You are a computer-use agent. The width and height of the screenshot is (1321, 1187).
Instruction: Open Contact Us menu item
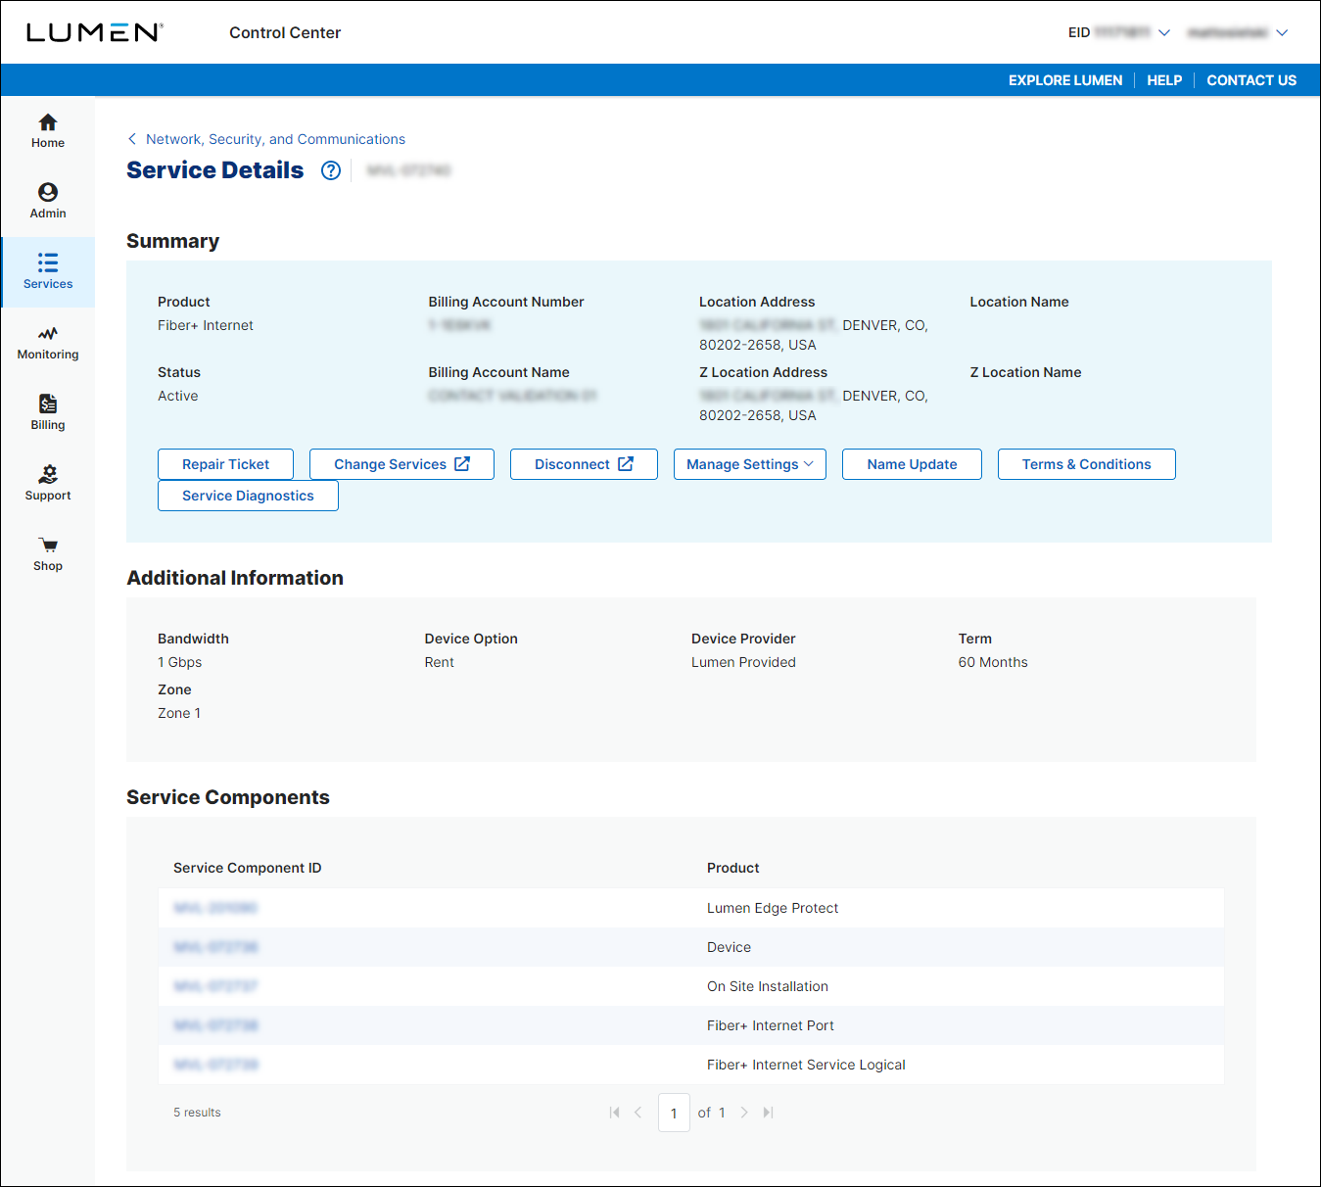click(x=1251, y=80)
